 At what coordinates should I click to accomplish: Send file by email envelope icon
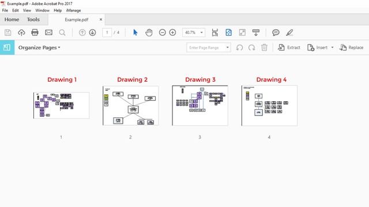pyautogui.click(x=48, y=32)
